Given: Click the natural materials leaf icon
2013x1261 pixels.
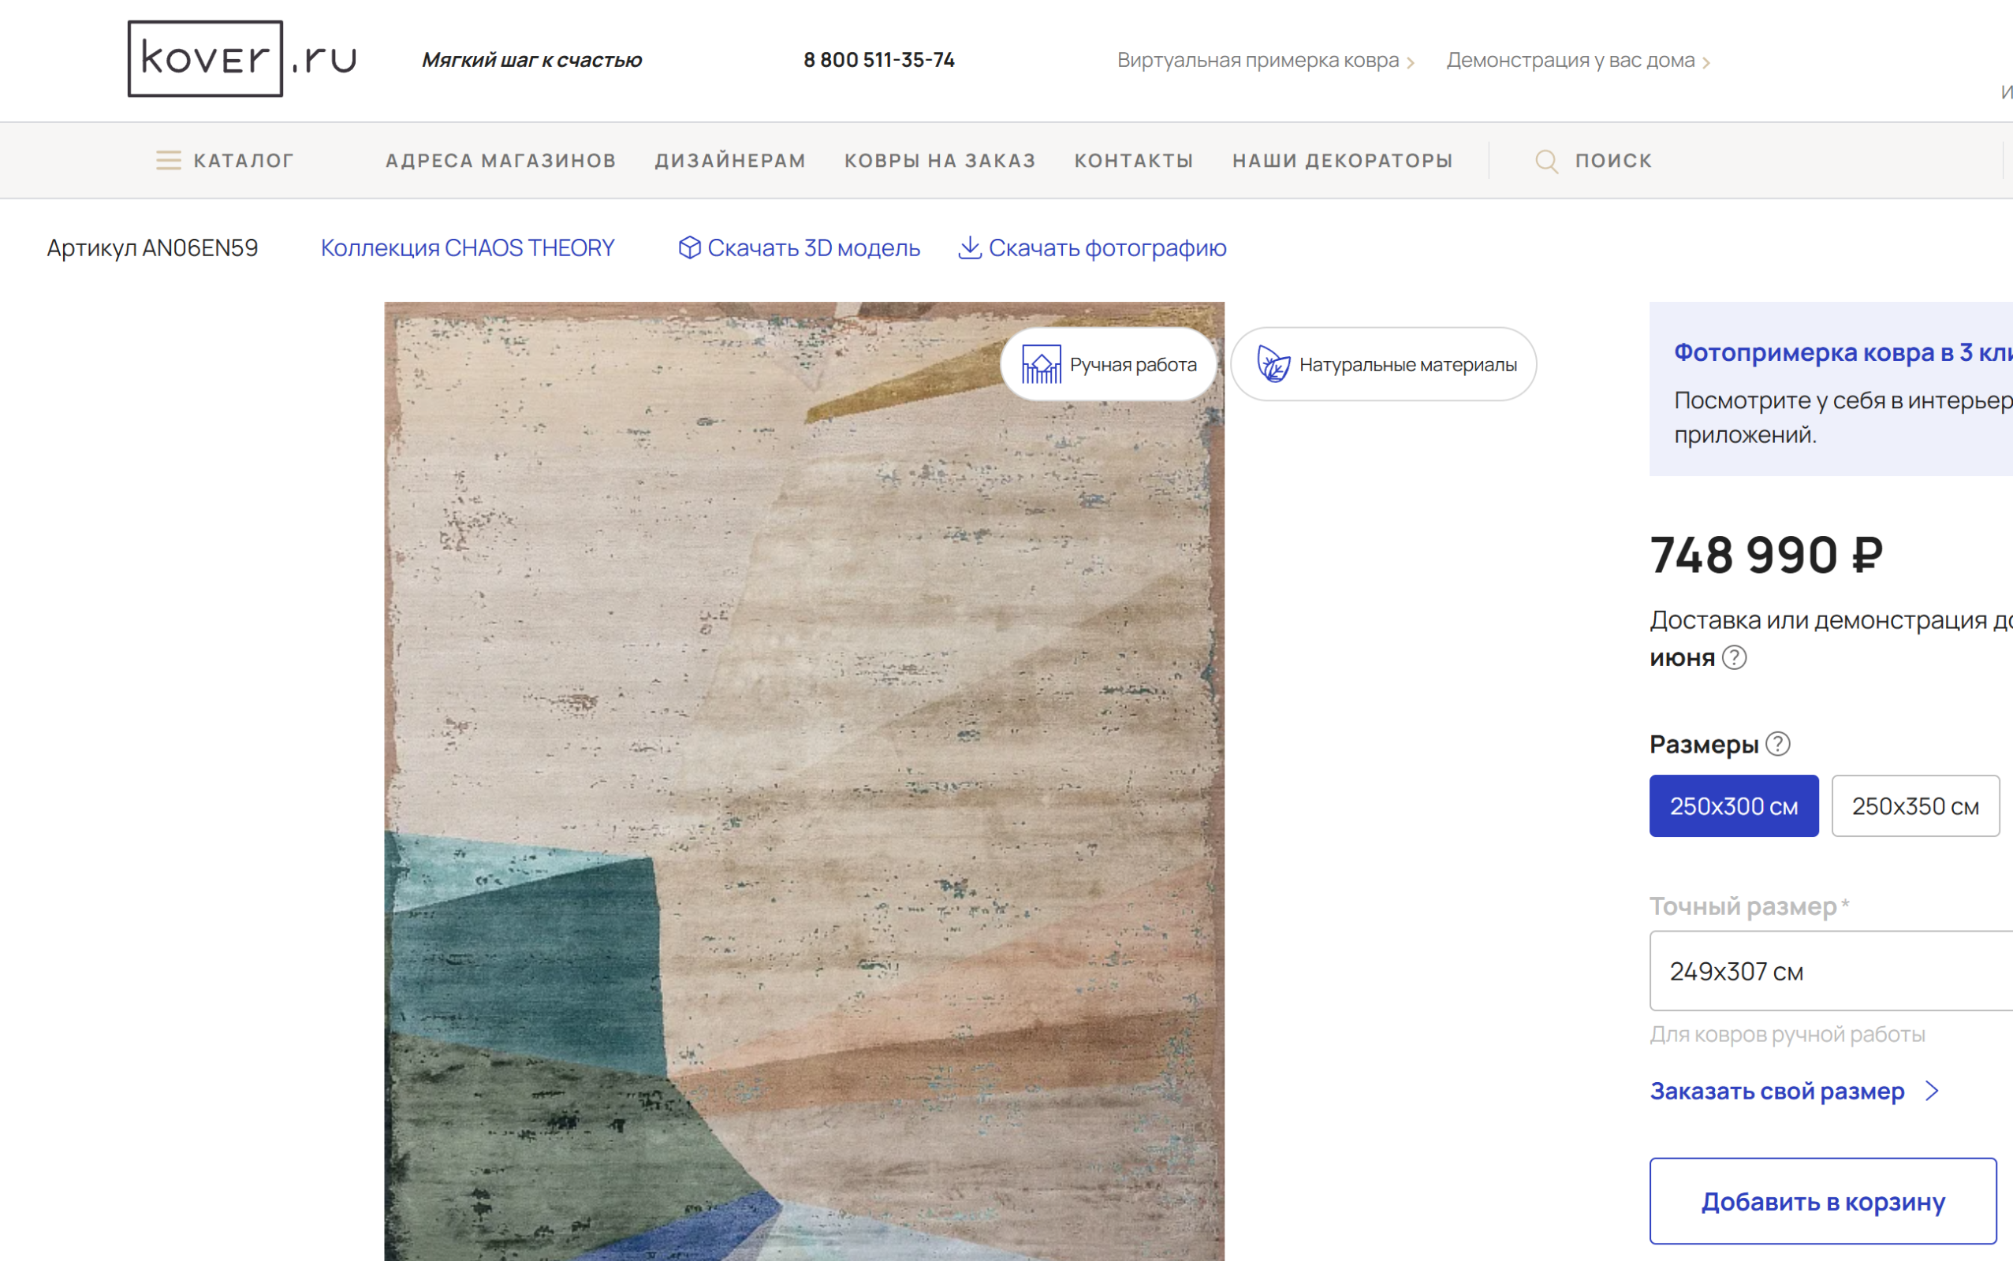Looking at the screenshot, I should point(1273,364).
